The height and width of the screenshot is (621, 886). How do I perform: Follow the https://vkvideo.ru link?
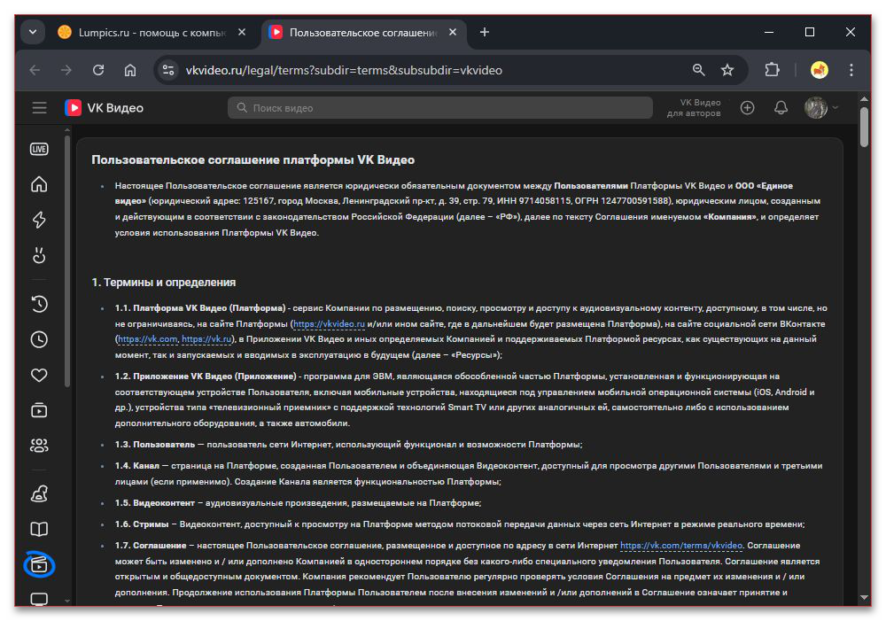click(x=329, y=323)
